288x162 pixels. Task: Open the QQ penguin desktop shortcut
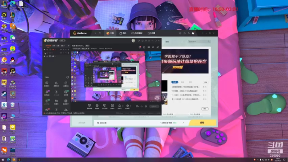click(13, 60)
